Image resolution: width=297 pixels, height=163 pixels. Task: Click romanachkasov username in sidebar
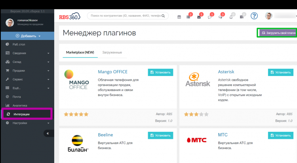click(x=28, y=20)
